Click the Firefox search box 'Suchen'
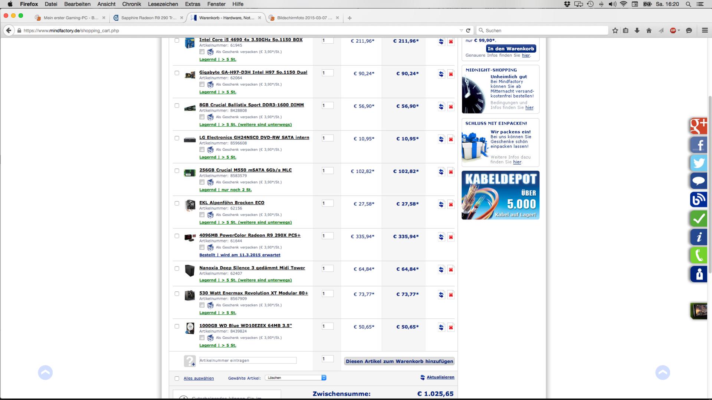 (x=542, y=30)
